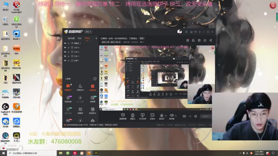
Task: Show hidden system tray icons chevron
Action: tap(240, 153)
